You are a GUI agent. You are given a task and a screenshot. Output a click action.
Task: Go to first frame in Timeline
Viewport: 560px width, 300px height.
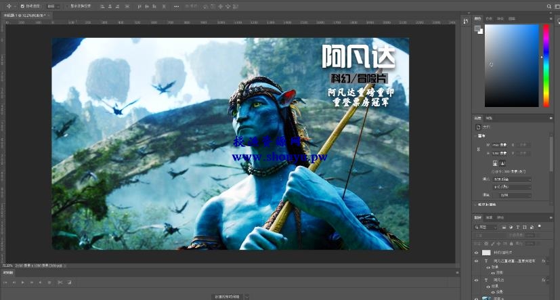point(5,282)
